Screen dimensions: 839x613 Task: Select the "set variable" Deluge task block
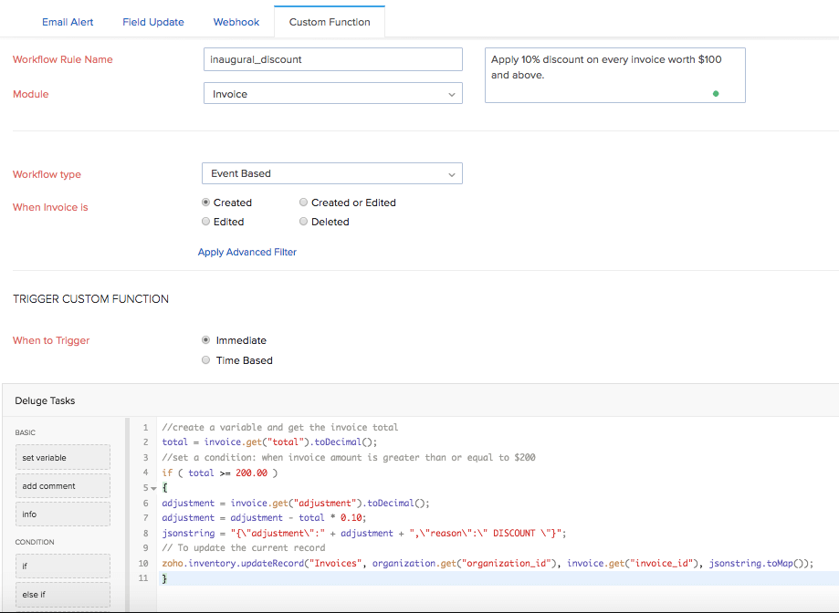click(x=62, y=456)
